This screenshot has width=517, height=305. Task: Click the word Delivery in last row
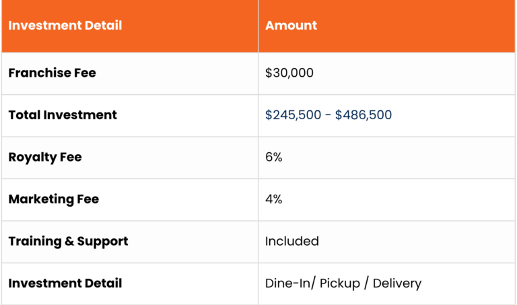tap(397, 283)
